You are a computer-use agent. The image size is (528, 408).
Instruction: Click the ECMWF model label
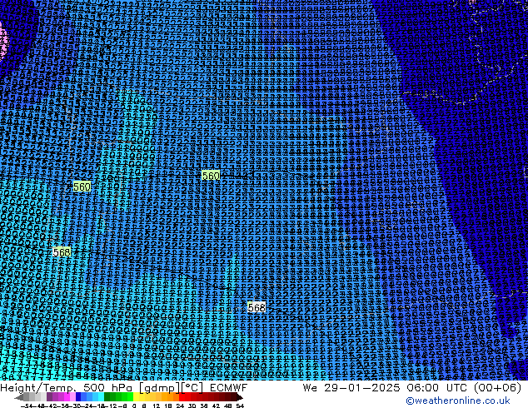click(x=229, y=388)
